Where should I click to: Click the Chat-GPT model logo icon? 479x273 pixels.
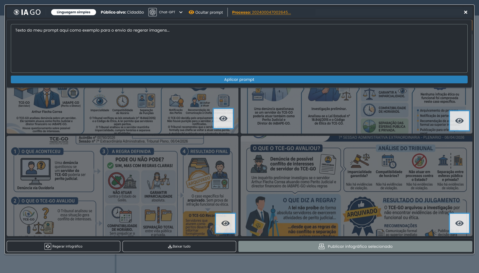152,12
